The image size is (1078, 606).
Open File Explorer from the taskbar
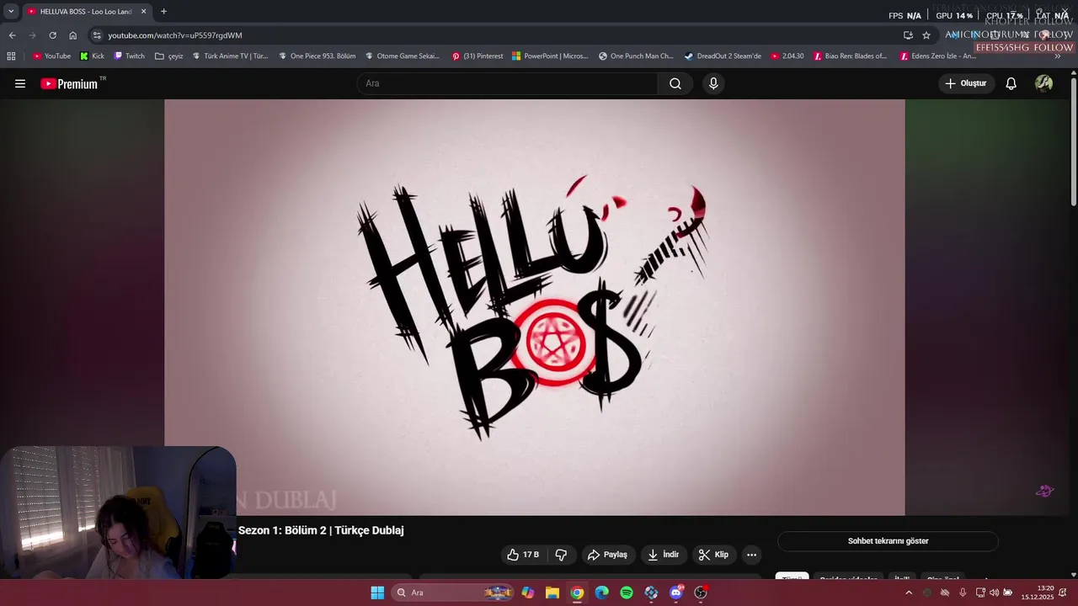(552, 593)
